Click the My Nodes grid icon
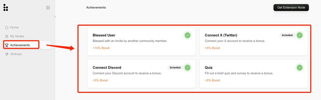 7,36
